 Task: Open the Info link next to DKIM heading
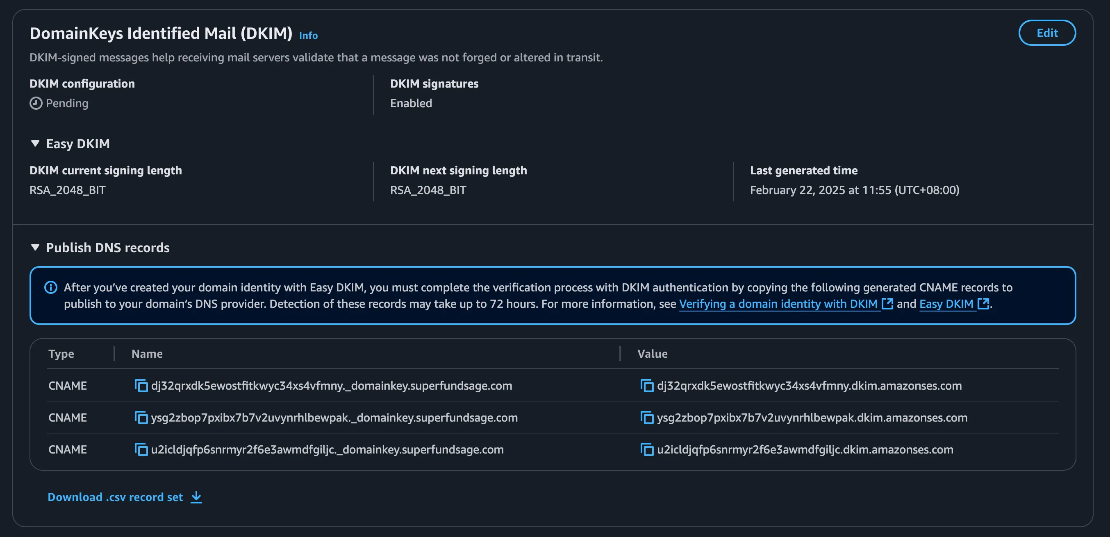point(309,35)
